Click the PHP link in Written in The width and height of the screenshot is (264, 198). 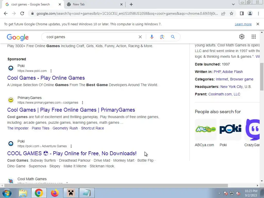(x=217, y=72)
